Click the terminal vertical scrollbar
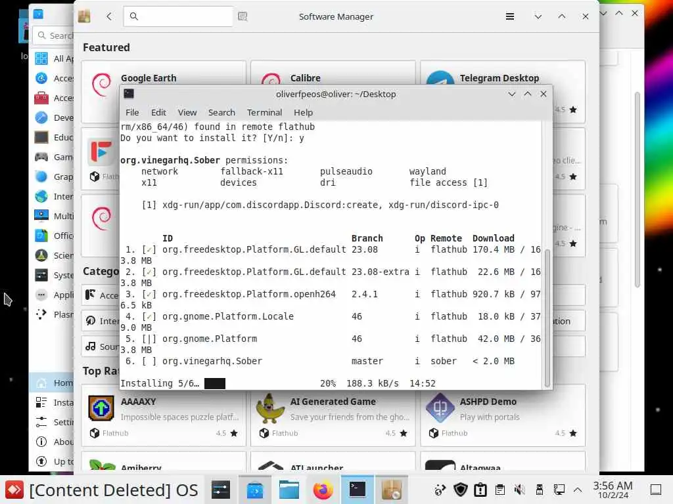This screenshot has width=673, height=504. tap(547, 317)
